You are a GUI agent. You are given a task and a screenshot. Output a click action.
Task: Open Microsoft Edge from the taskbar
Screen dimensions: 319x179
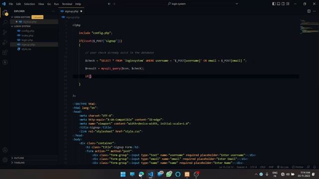[141, 175]
